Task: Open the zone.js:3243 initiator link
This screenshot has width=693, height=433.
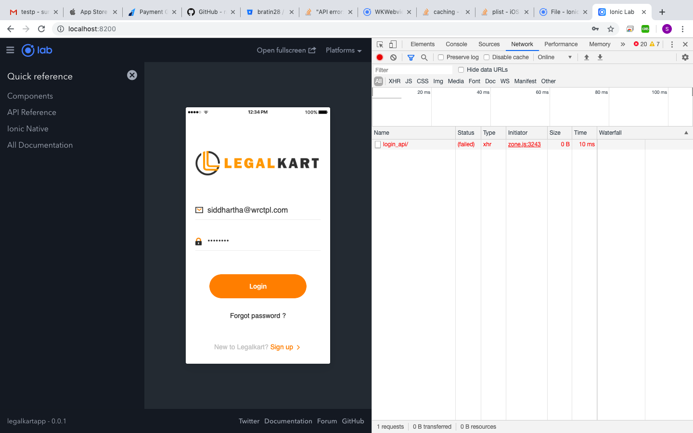Action: tap(524, 144)
